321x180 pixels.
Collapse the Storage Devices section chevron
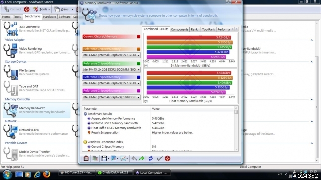(x=312, y=62)
